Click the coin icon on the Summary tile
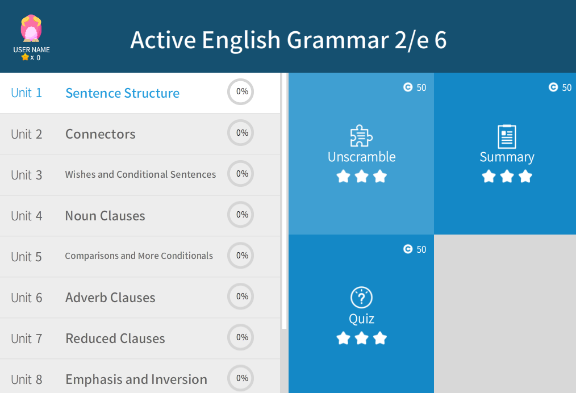Screen dimensions: 576x393 pos(553,87)
